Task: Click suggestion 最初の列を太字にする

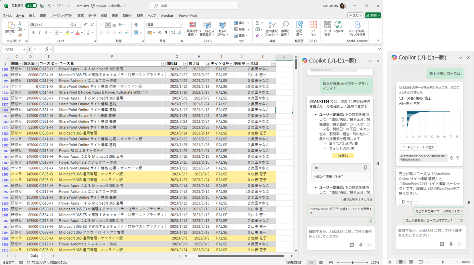Action: (357, 200)
